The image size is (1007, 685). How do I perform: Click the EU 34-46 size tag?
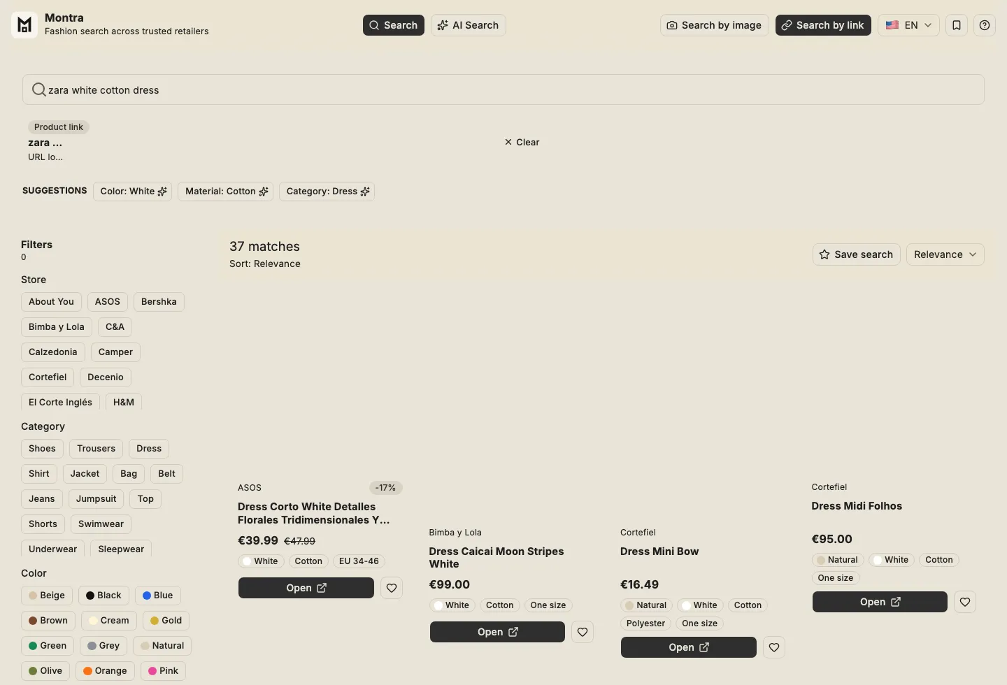coord(359,561)
